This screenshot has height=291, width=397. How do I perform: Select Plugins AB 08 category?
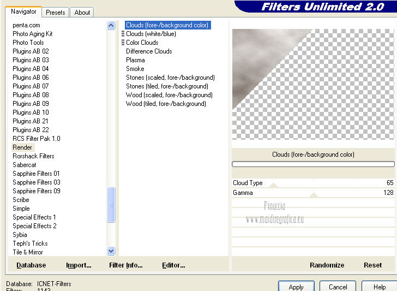(x=31, y=95)
